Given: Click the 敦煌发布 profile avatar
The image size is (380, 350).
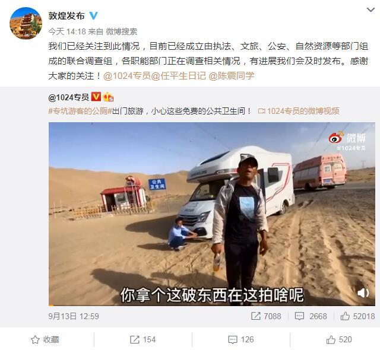Looking at the screenshot, I should 26,23.
